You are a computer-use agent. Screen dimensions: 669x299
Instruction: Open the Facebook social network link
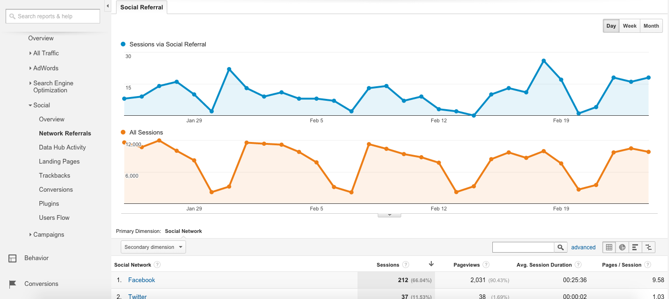tap(141, 280)
